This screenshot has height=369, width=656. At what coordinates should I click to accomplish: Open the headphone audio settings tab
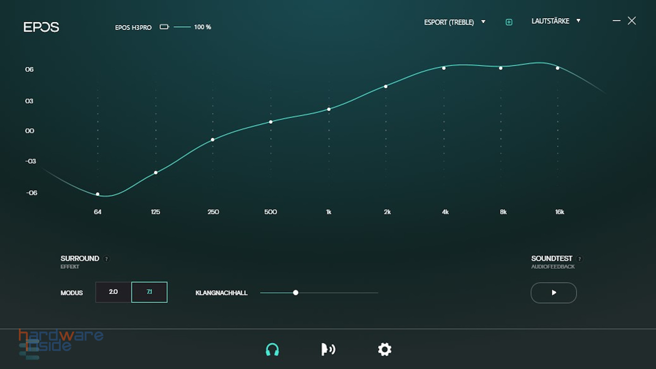(272, 350)
